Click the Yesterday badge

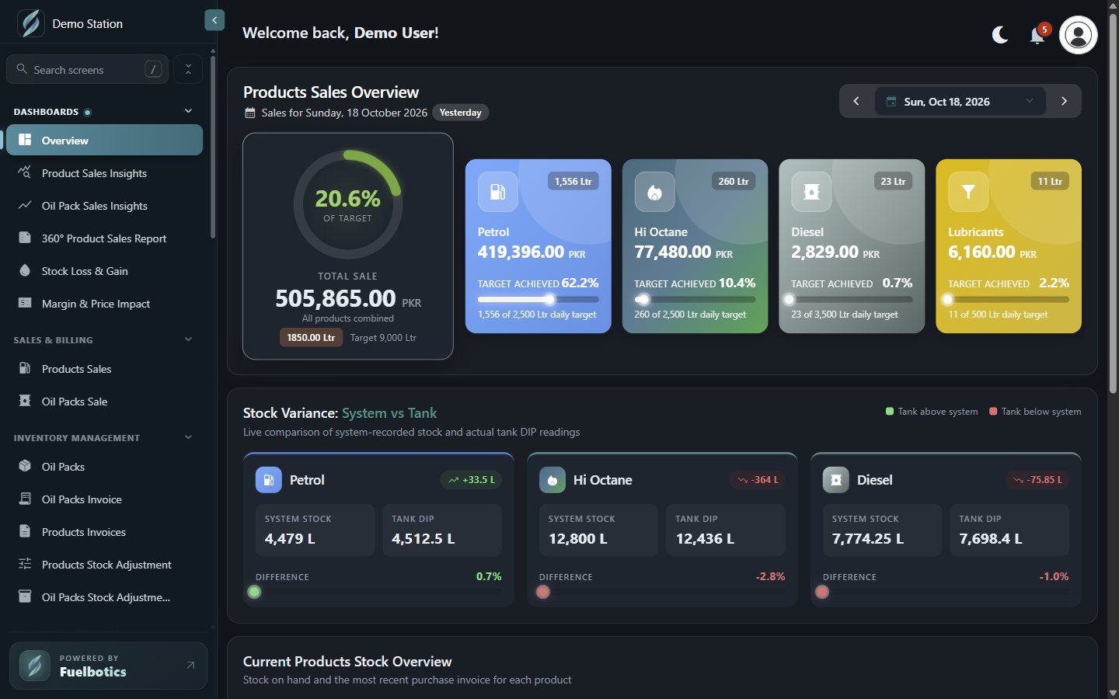[460, 113]
